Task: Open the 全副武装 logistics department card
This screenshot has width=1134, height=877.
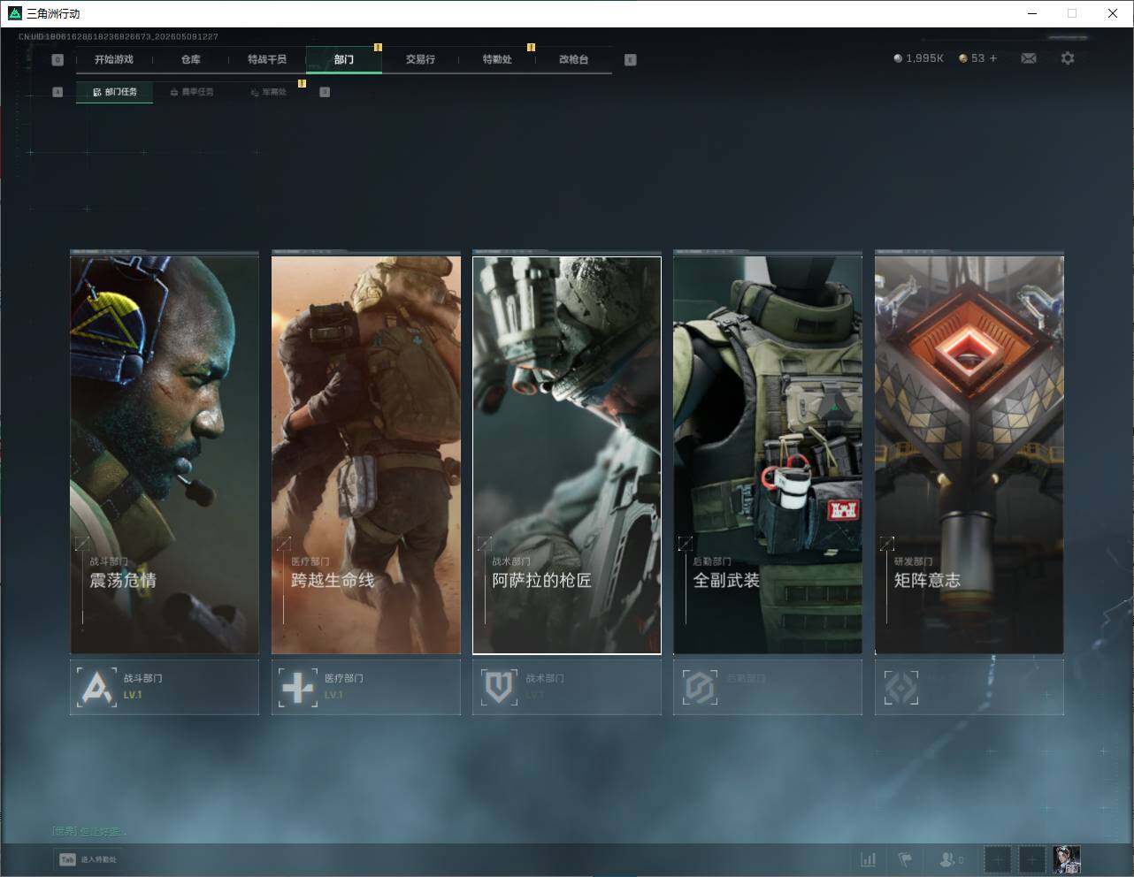Action: point(768,454)
